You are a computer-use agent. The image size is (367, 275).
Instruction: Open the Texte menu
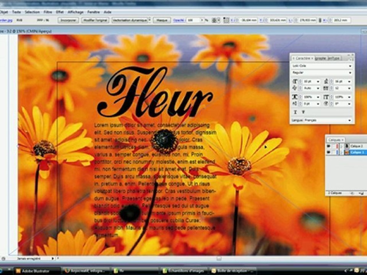(16, 12)
